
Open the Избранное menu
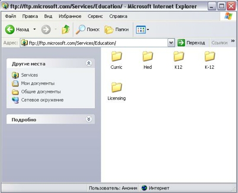click(70, 16)
